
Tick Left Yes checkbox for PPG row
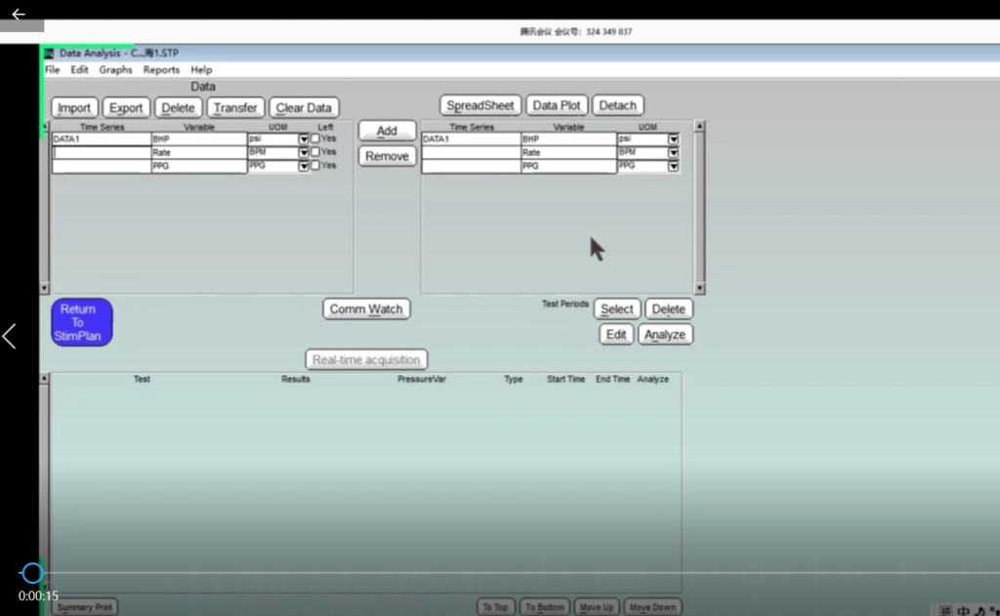pyautogui.click(x=315, y=166)
